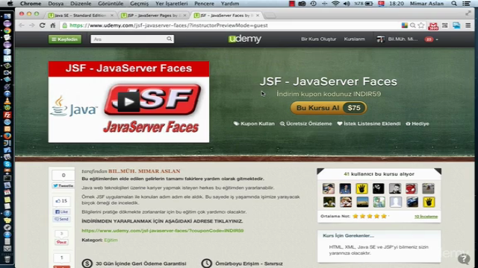This screenshot has width=478, height=268.
Task: Click the first student avatar thumbnail
Action: (x=329, y=188)
